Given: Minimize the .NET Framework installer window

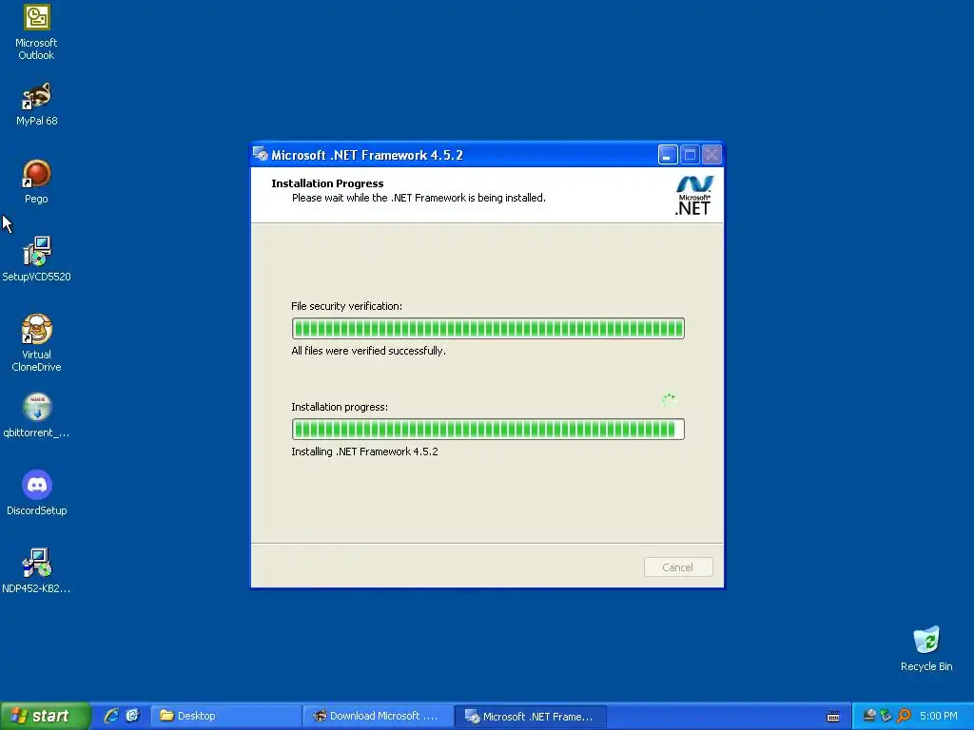Looking at the screenshot, I should (668, 155).
